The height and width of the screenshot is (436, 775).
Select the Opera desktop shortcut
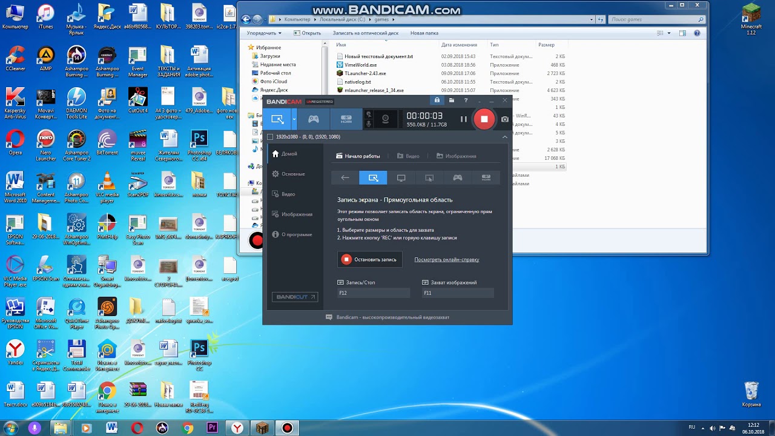click(x=15, y=144)
